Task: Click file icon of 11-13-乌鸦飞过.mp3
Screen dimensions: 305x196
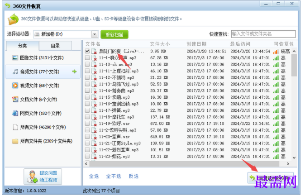Action: (94, 84)
